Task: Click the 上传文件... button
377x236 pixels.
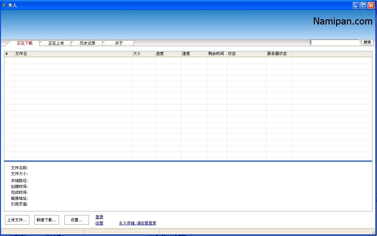Action: pyautogui.click(x=17, y=220)
